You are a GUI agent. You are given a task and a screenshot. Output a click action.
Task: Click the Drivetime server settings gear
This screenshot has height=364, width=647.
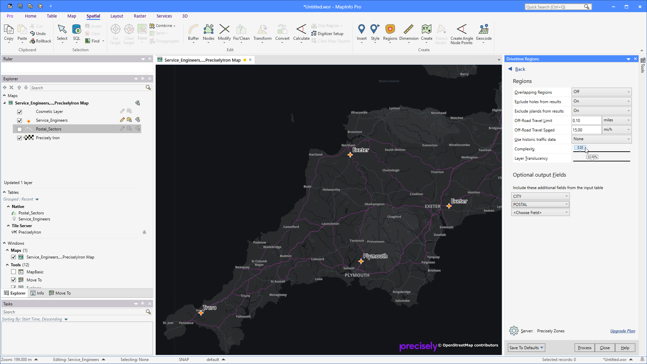[x=514, y=331]
